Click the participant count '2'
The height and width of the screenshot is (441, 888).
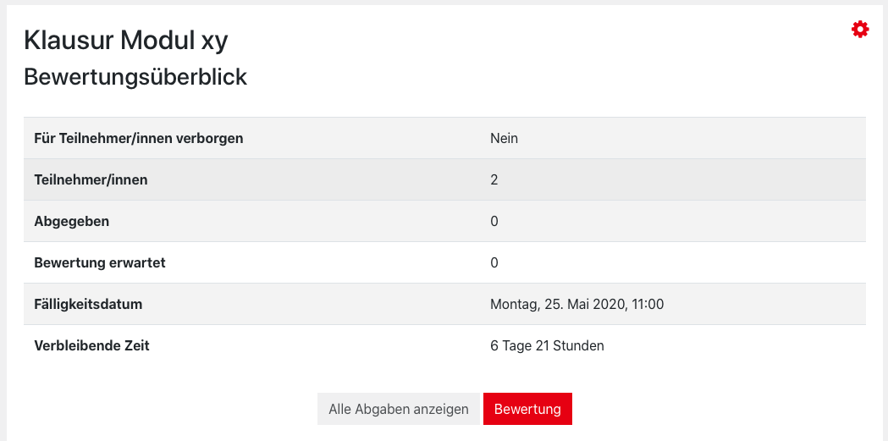[x=494, y=179]
